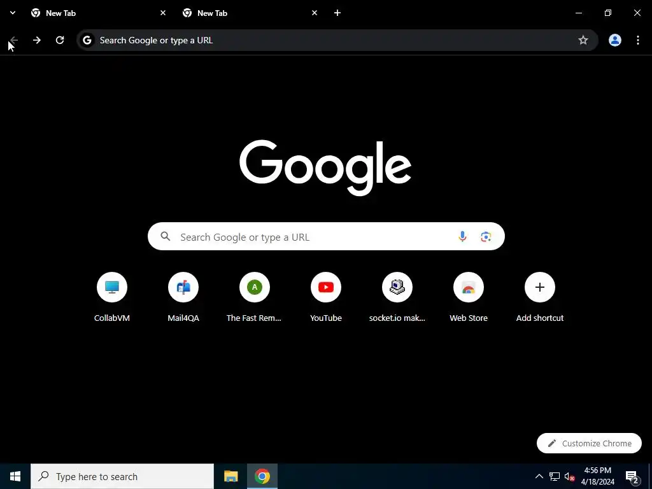Close the first New Tab
The image size is (652, 489).
[163, 13]
